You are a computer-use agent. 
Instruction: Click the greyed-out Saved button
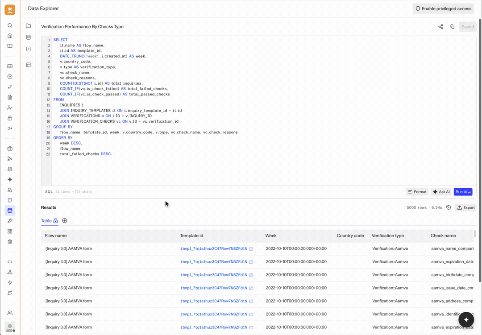[468, 27]
